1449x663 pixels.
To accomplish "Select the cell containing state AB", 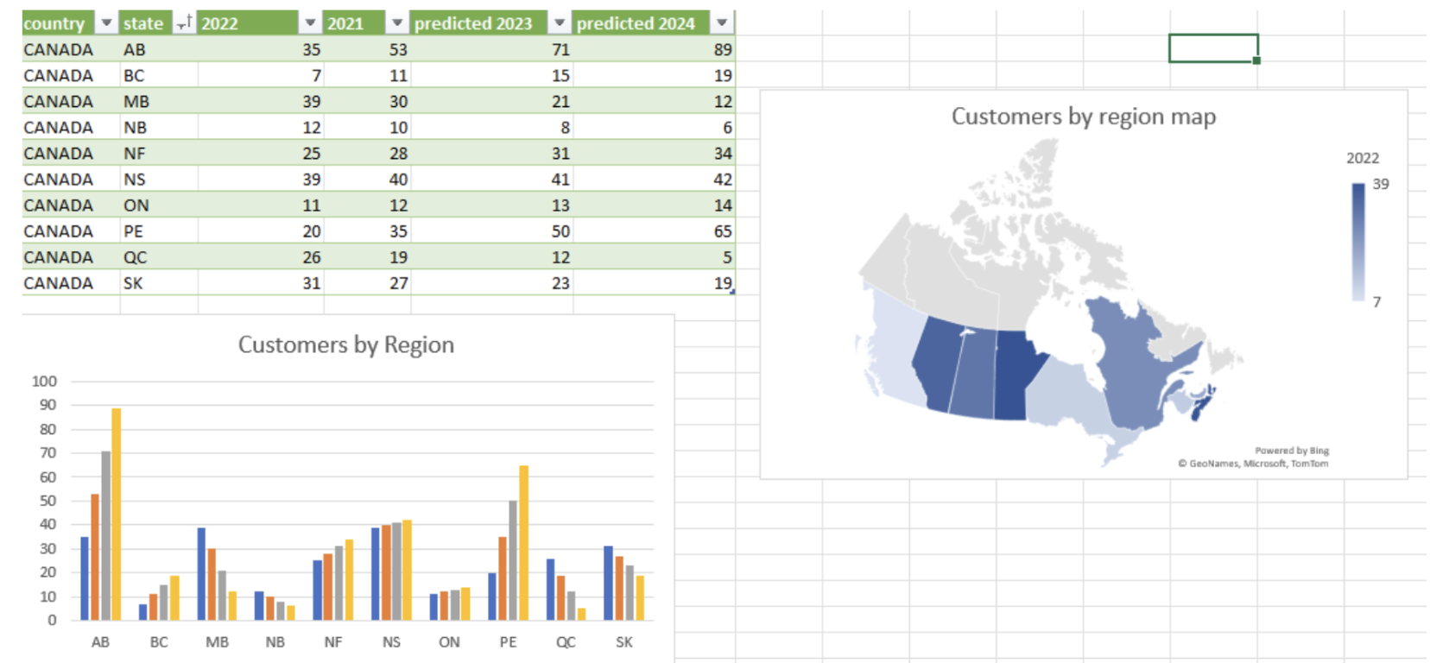I will (158, 49).
